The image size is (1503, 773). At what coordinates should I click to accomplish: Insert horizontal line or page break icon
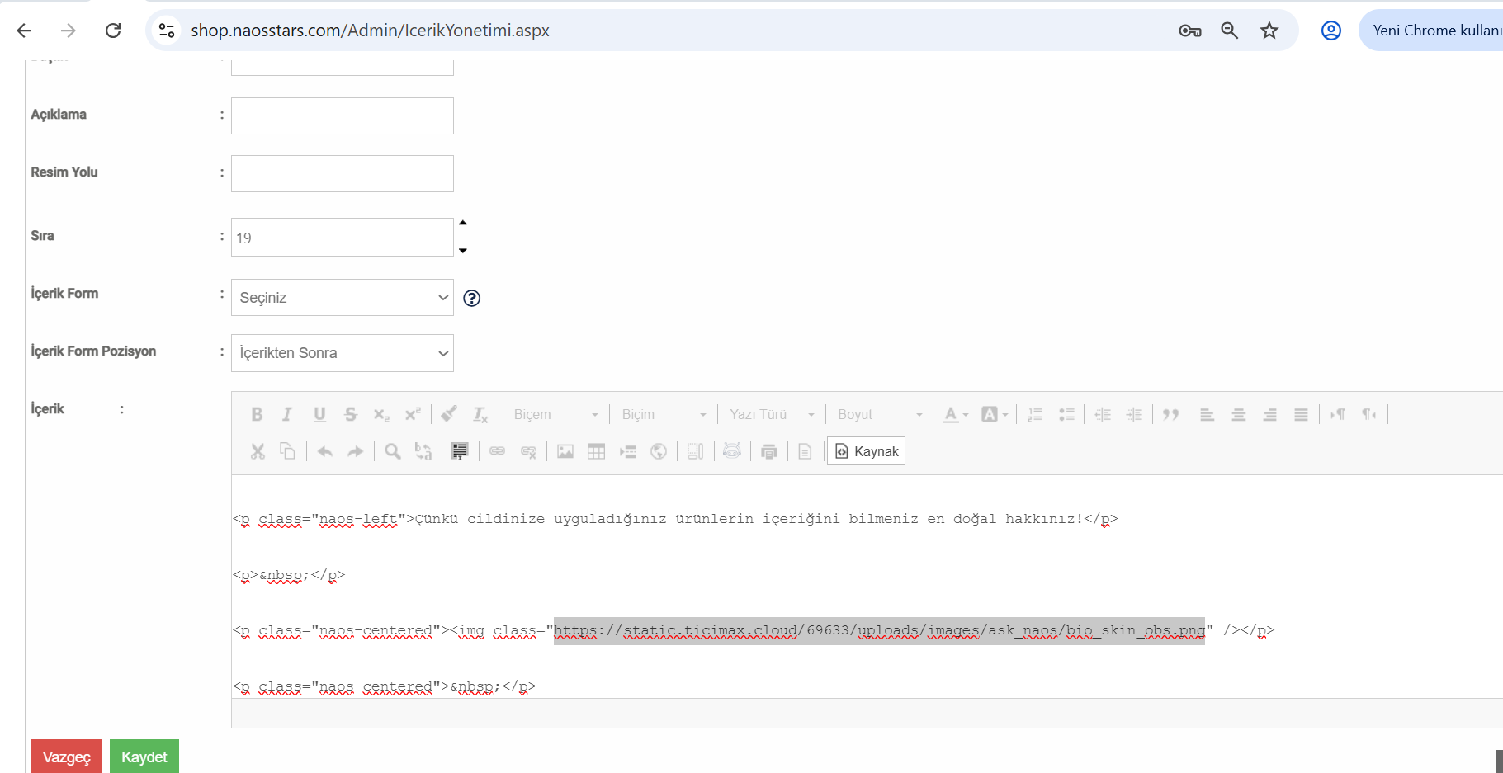[628, 451]
